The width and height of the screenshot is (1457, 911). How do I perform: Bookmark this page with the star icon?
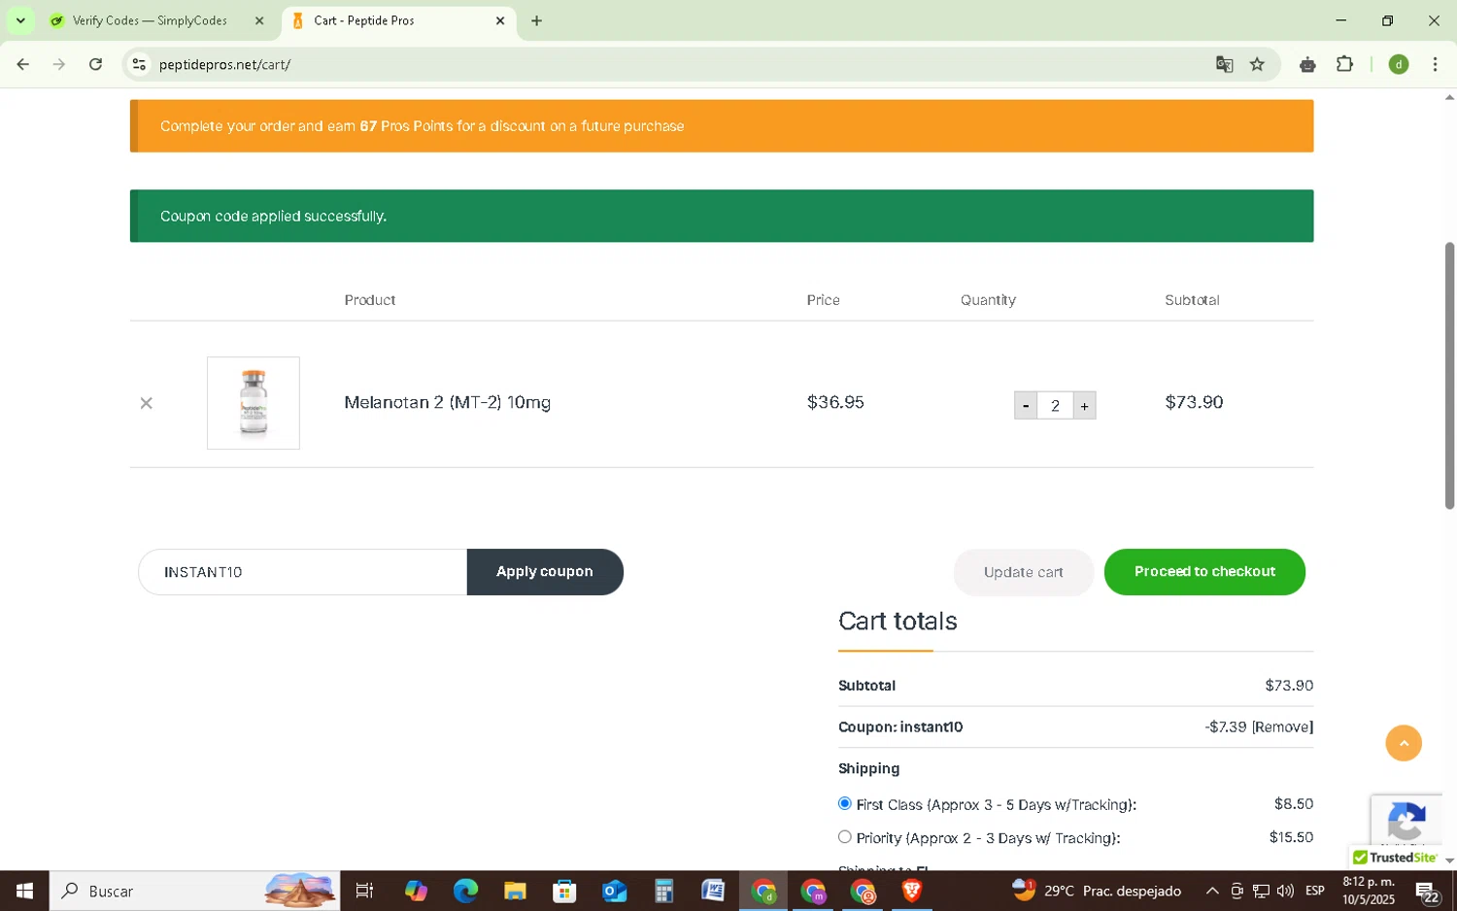click(x=1257, y=65)
